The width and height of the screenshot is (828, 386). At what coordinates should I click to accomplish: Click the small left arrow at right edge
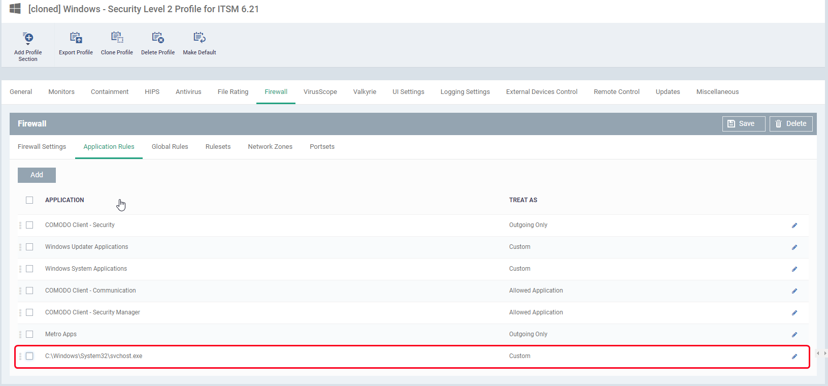pos(818,353)
